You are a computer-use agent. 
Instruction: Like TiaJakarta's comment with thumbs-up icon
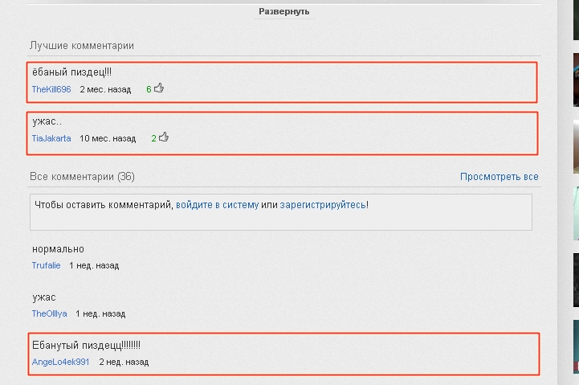(x=164, y=137)
